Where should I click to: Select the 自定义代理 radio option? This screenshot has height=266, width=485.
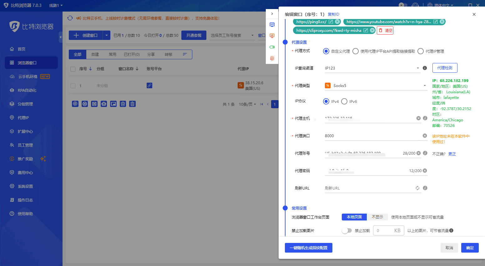(326, 51)
